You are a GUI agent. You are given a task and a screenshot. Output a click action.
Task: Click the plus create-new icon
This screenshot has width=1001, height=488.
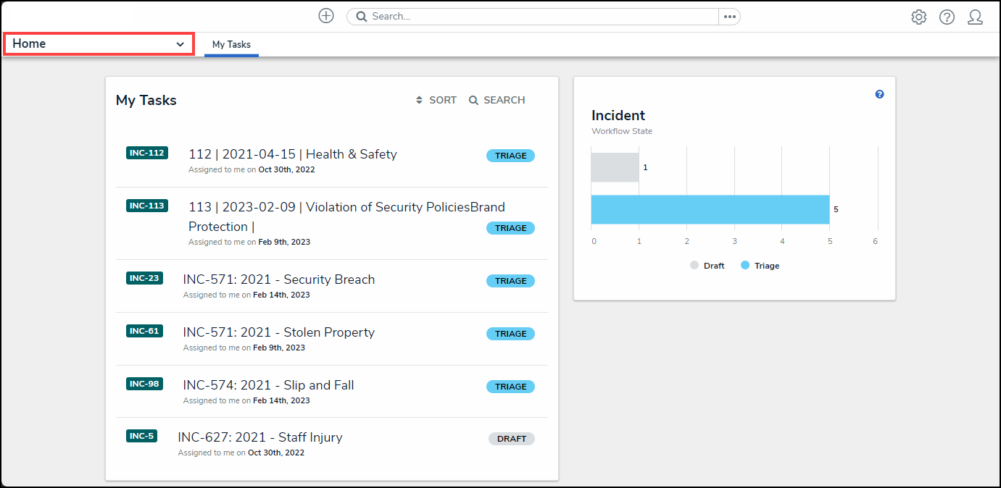(x=326, y=16)
